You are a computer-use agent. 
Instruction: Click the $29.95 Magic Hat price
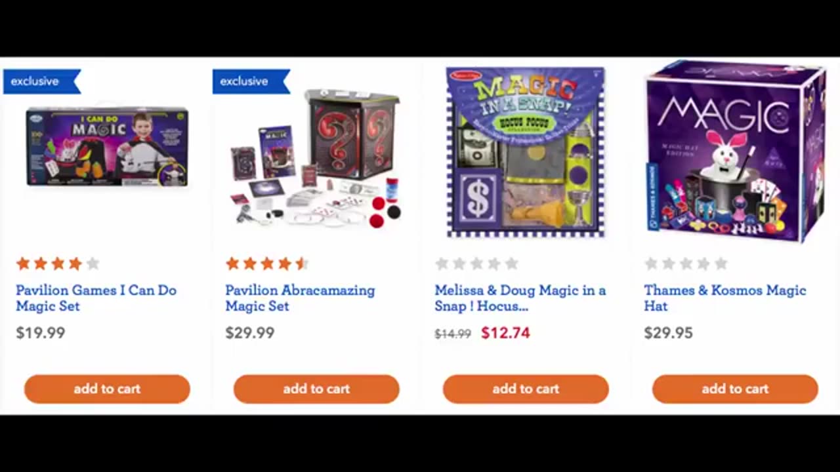pos(668,333)
